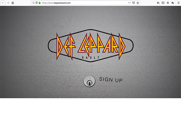Image resolution: width=181 pixels, height=121 pixels.
Task: Open the hamburger application menu
Action: pyautogui.click(x=179, y=3)
